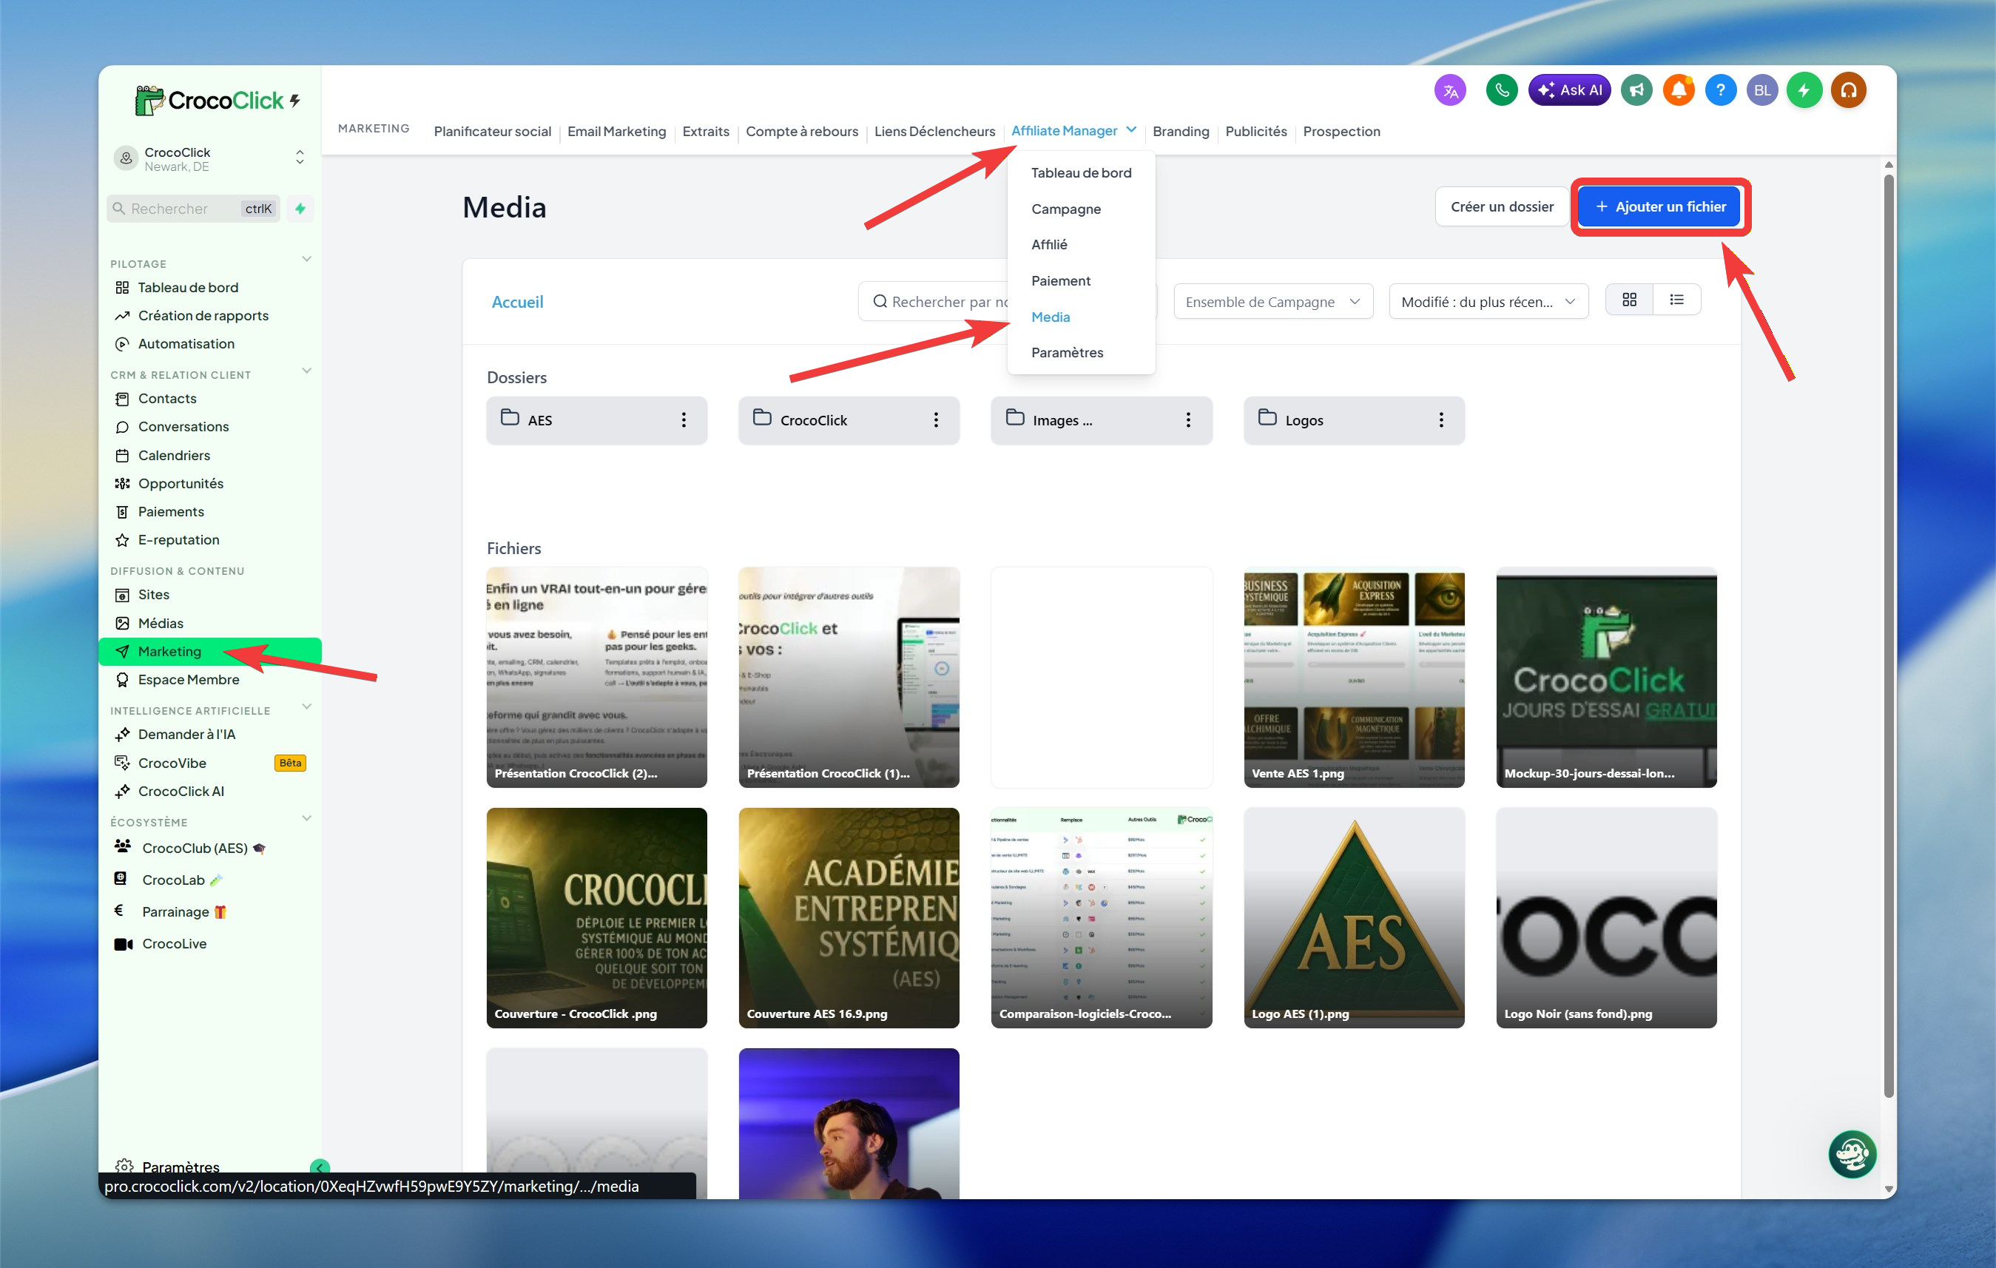This screenshot has width=1996, height=1268.
Task: Open the Couverture AES 16.9.png thumbnail
Action: point(849,917)
